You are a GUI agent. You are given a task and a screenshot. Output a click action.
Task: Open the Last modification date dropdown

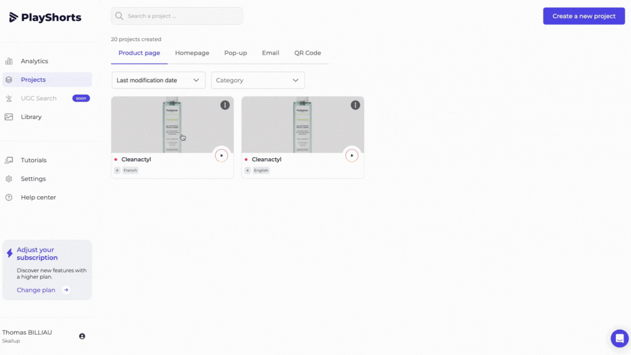point(158,80)
